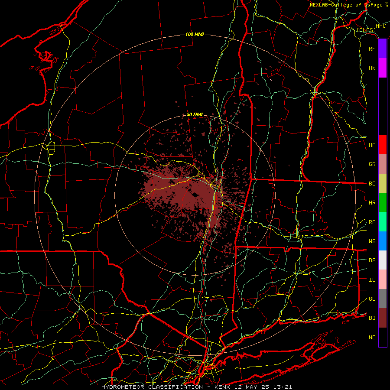Click the HA red legend swatch
The image size is (390, 390).
(383, 145)
